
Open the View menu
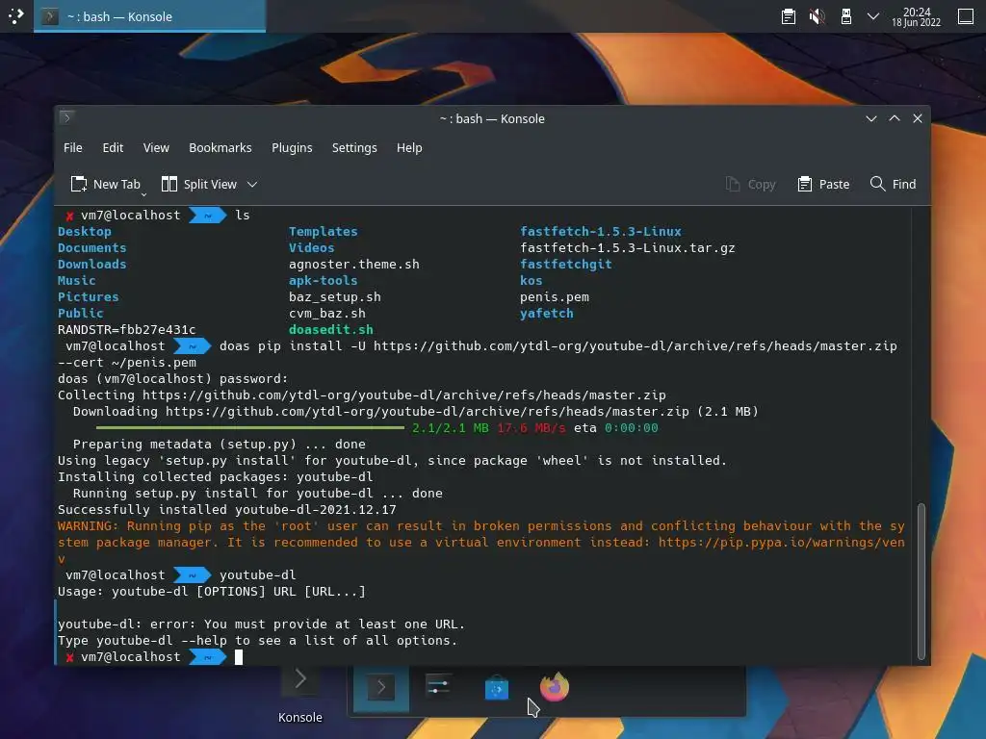click(x=156, y=147)
